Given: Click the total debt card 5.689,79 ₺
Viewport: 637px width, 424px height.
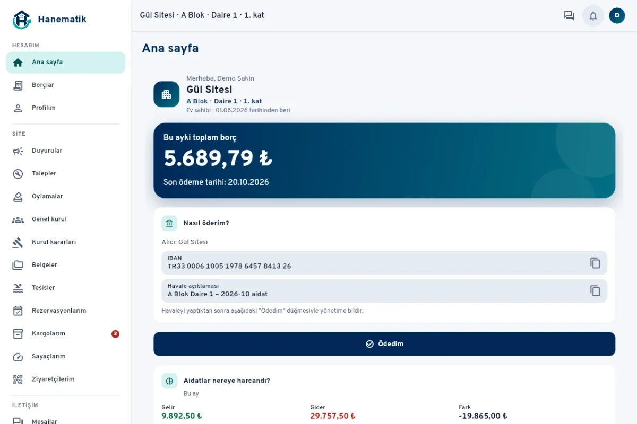Looking at the screenshot, I should click(x=384, y=161).
